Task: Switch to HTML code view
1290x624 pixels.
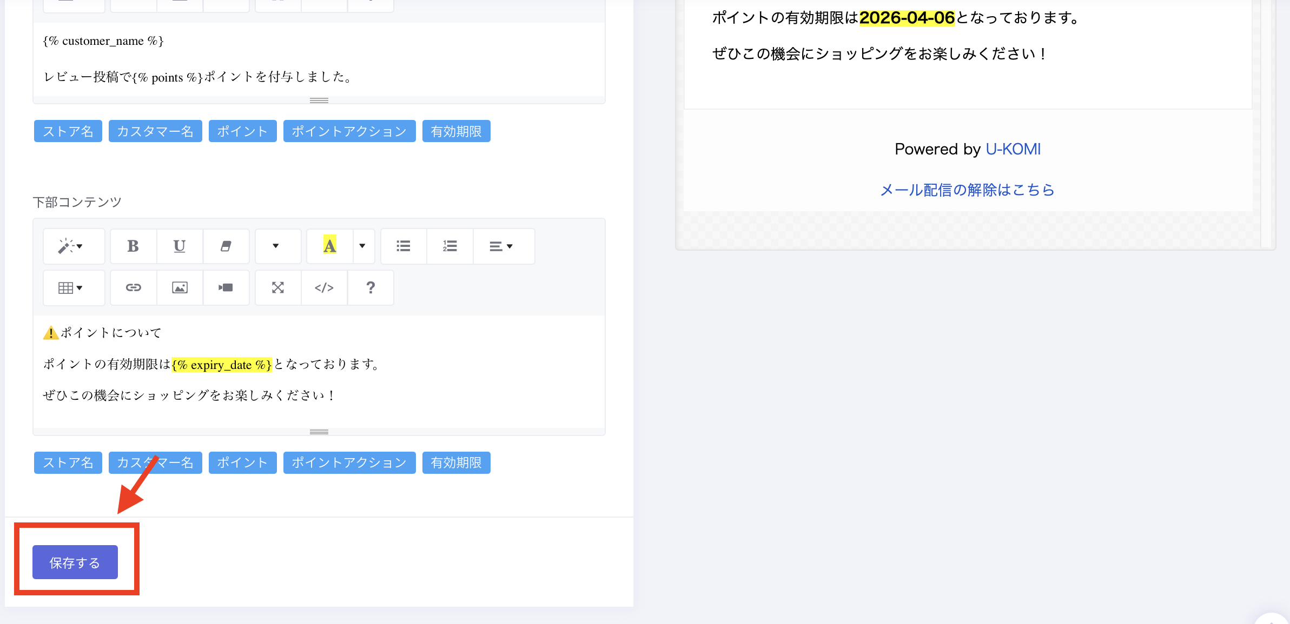Action: [324, 287]
